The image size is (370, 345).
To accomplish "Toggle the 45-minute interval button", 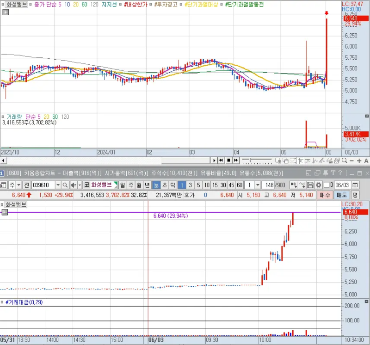I will point(232,185).
